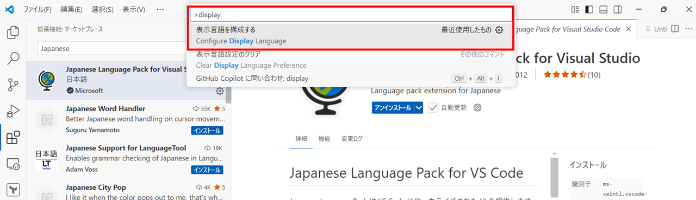Click the command palette input showing >display
This screenshot has width=696, height=200.
pos(351,15)
